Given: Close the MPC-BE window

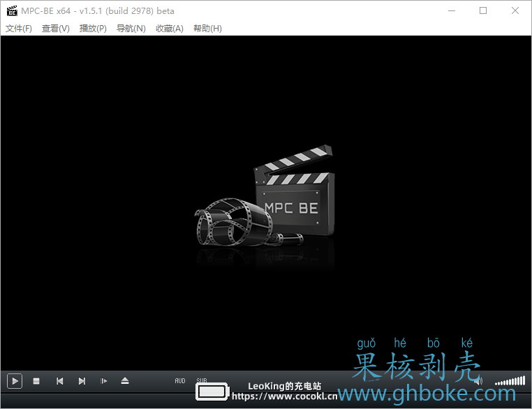Looking at the screenshot, I should coord(515,11).
